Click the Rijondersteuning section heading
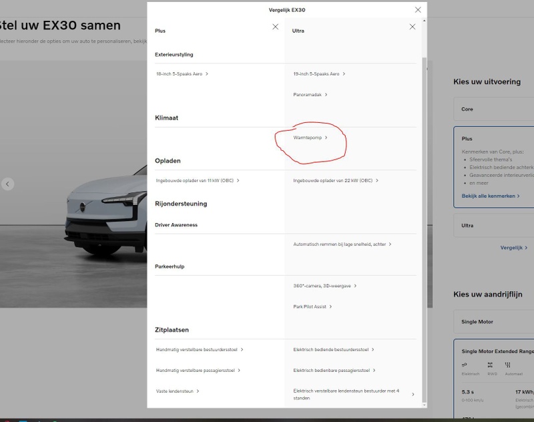Image resolution: width=534 pixels, height=422 pixels. click(x=181, y=204)
